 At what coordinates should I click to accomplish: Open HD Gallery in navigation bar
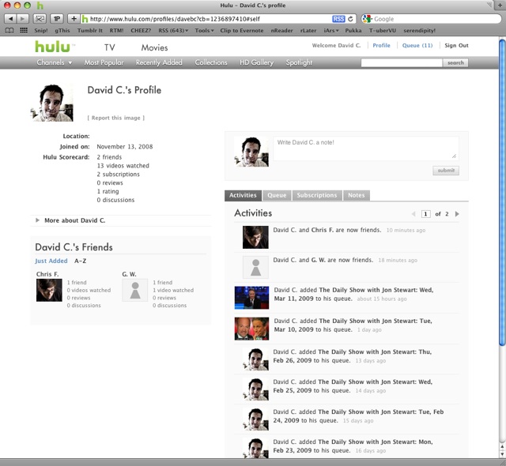pyautogui.click(x=256, y=62)
